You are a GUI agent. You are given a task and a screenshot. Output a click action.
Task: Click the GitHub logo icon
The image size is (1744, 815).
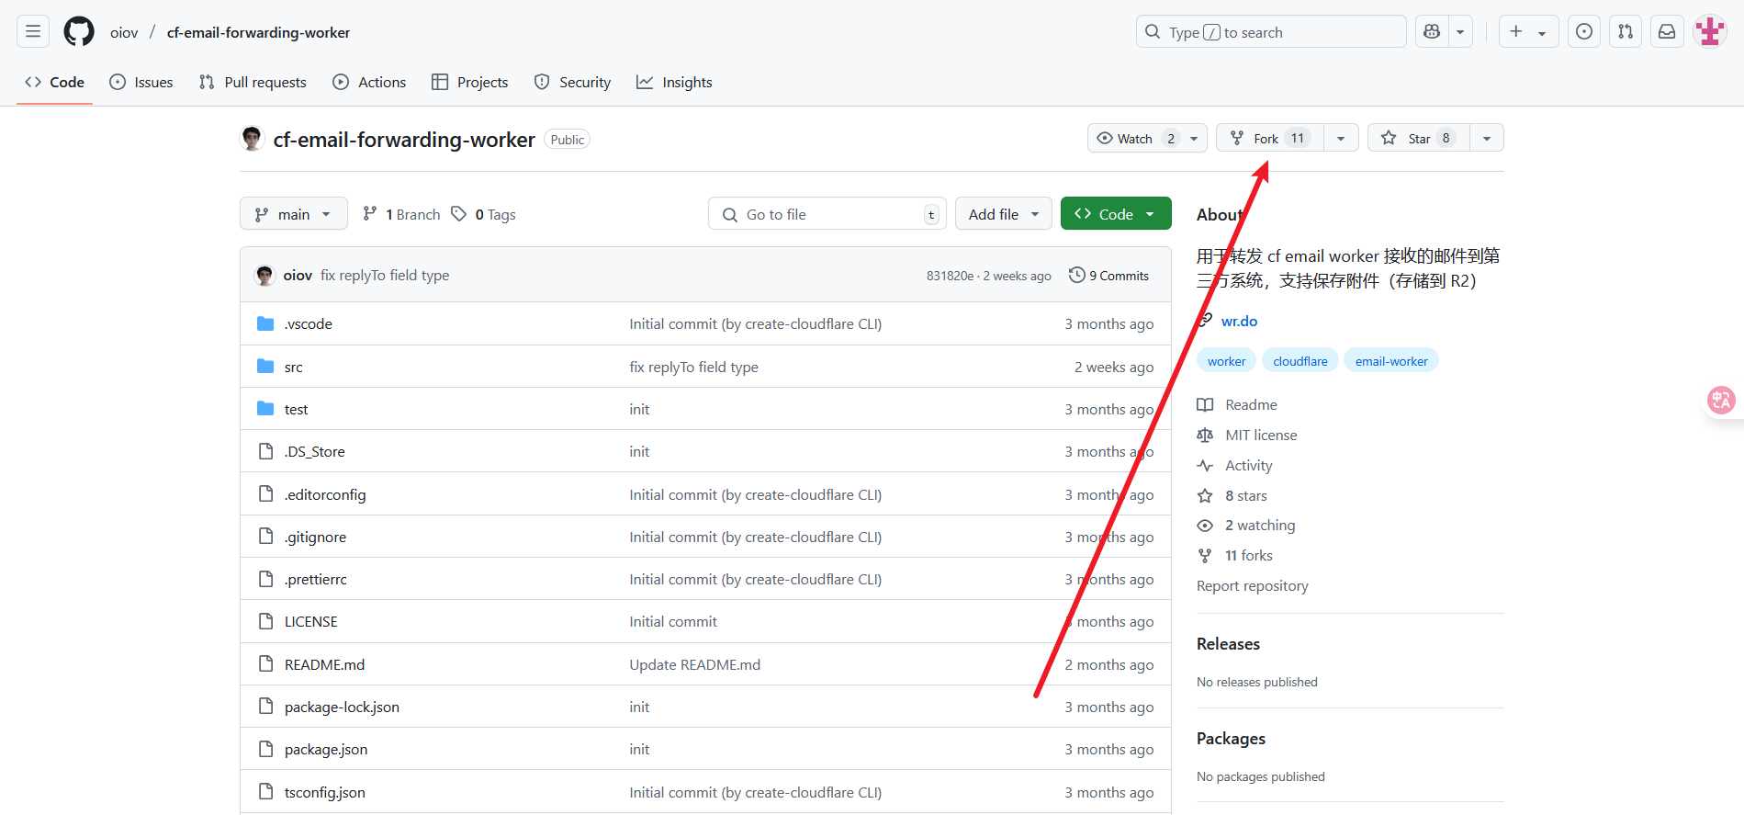pyautogui.click(x=79, y=32)
